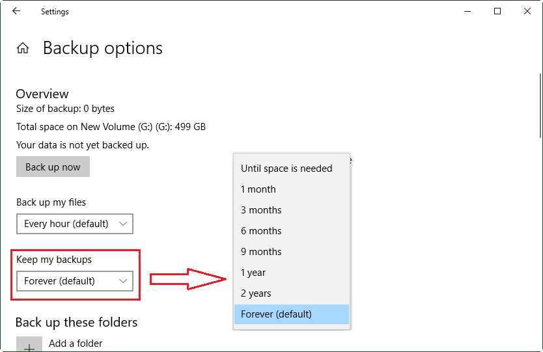543x352 pixels.
Task: Select the 1 year option
Action: pos(253,273)
